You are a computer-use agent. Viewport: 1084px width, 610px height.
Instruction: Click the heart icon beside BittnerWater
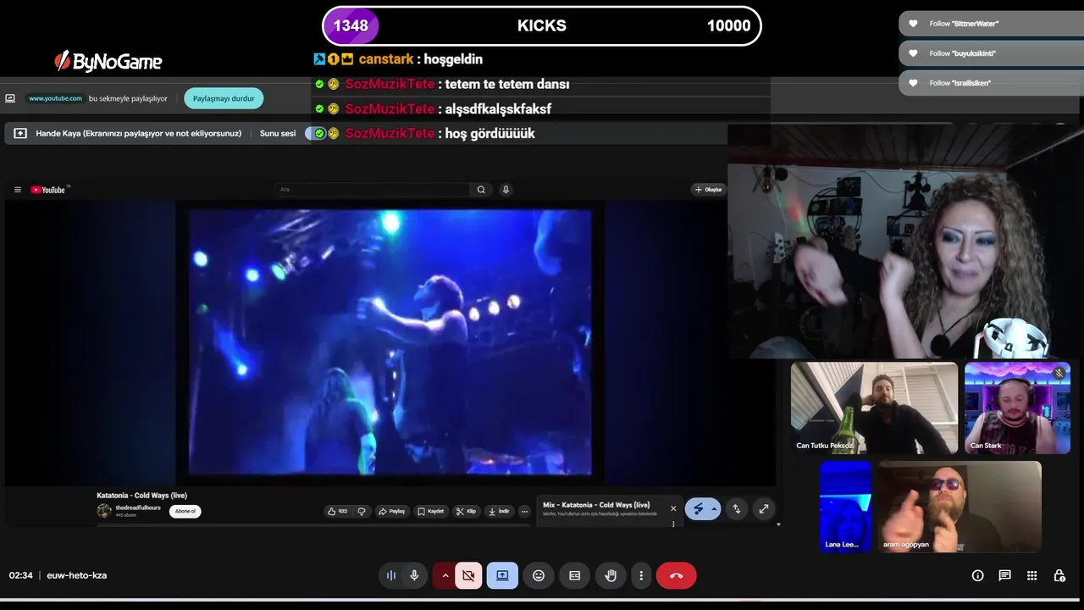(x=913, y=24)
